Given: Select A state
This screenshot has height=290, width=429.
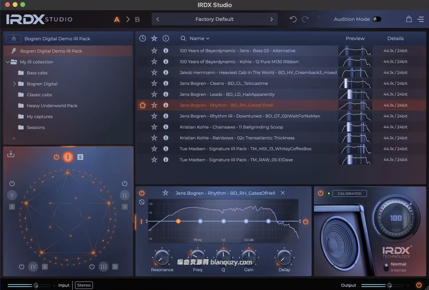Looking at the screenshot, I should (117, 19).
